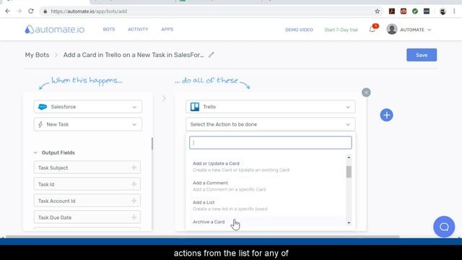This screenshot has width=462, height=260.
Task: Toggle Select the Action dropdown
Action: click(270, 124)
